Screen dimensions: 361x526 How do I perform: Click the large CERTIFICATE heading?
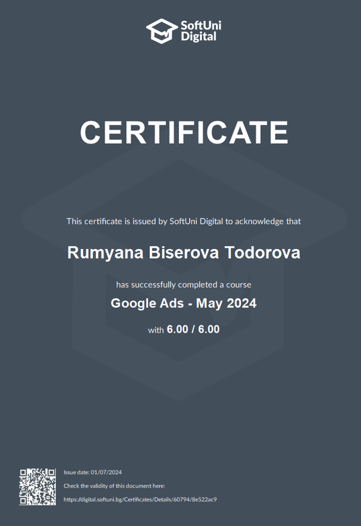point(184,133)
